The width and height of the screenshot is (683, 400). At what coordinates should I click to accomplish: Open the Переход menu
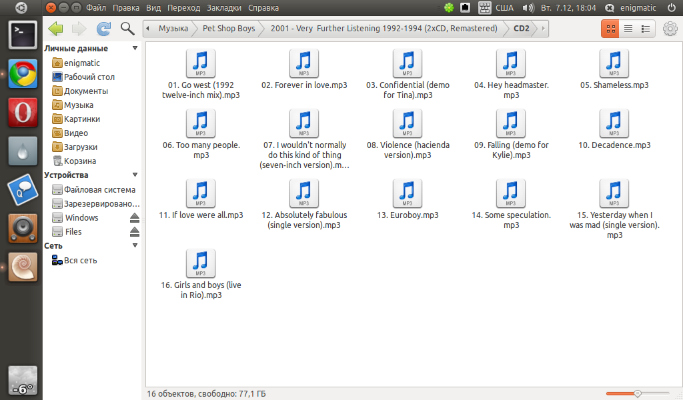(184, 8)
